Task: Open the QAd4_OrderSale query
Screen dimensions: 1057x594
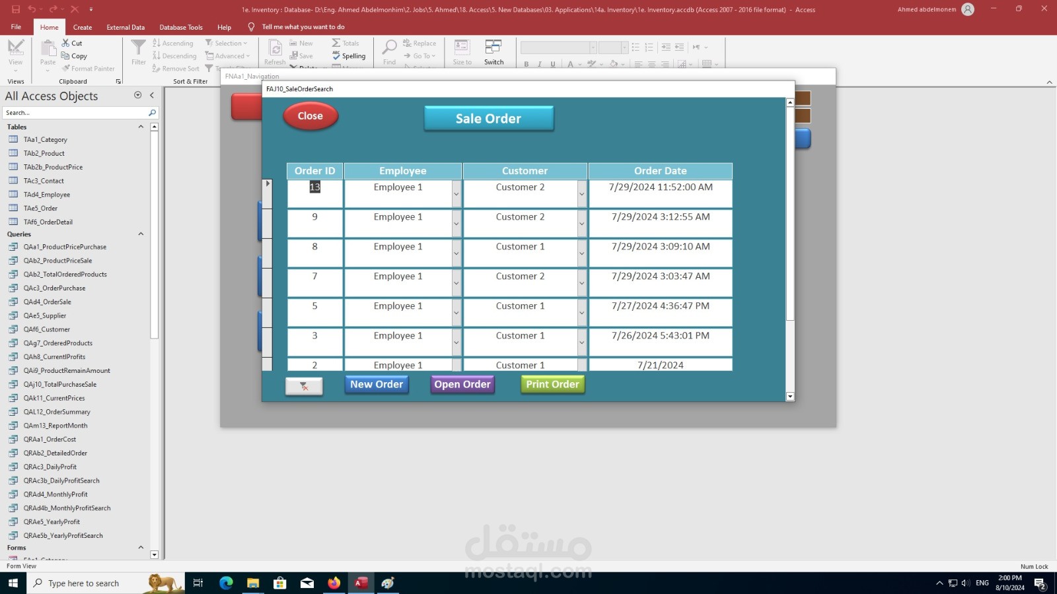Action: [47, 302]
